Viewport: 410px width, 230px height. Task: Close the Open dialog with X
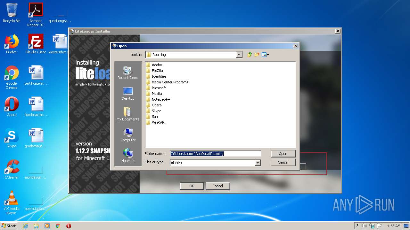point(295,46)
